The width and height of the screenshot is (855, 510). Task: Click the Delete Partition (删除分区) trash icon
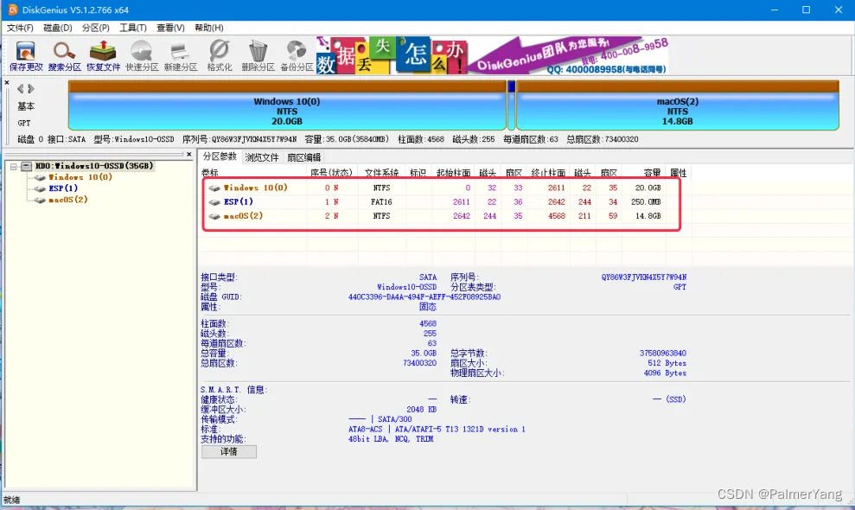click(x=258, y=54)
